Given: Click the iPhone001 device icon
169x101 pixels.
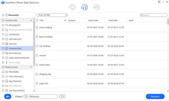Looking at the screenshot, I should coord(6,15).
